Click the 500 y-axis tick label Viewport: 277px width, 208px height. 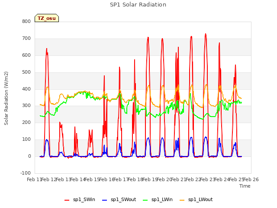point(26,72)
